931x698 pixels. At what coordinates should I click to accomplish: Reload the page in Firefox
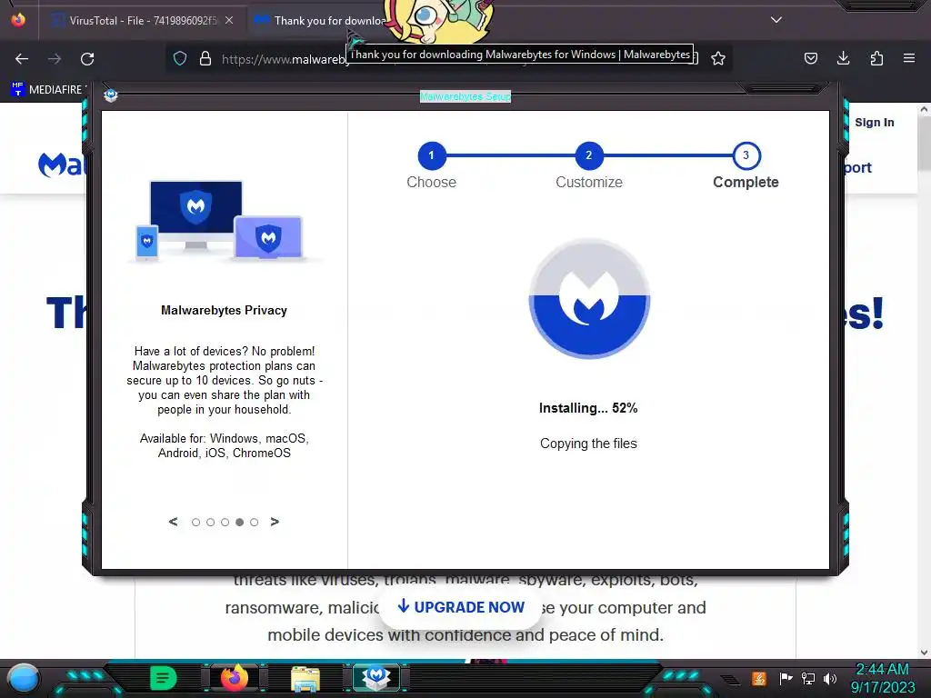click(x=87, y=59)
